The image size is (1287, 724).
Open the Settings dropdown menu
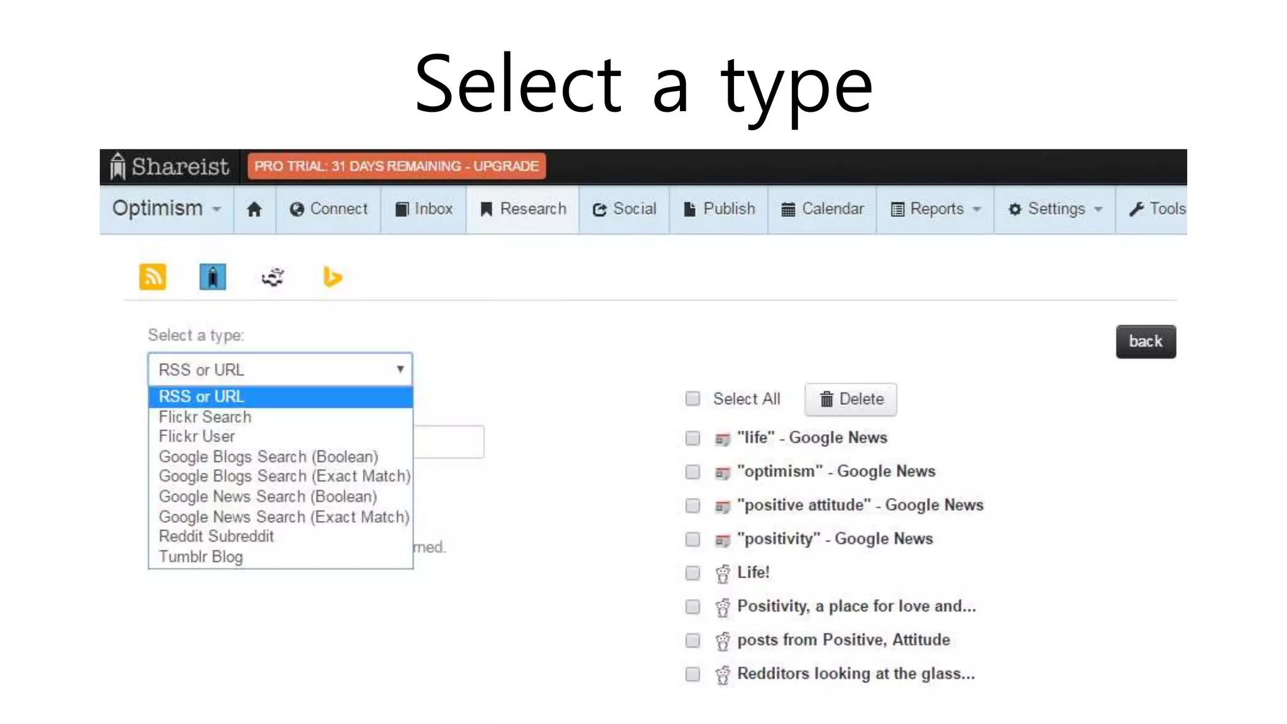click(x=1055, y=209)
